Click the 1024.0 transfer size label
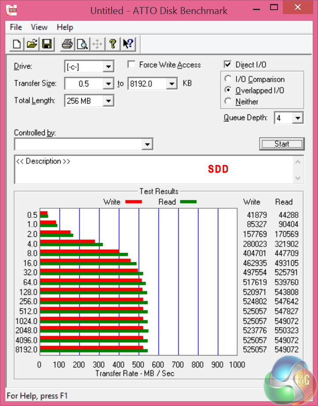Screen dimensions: 318x406 click(26, 321)
